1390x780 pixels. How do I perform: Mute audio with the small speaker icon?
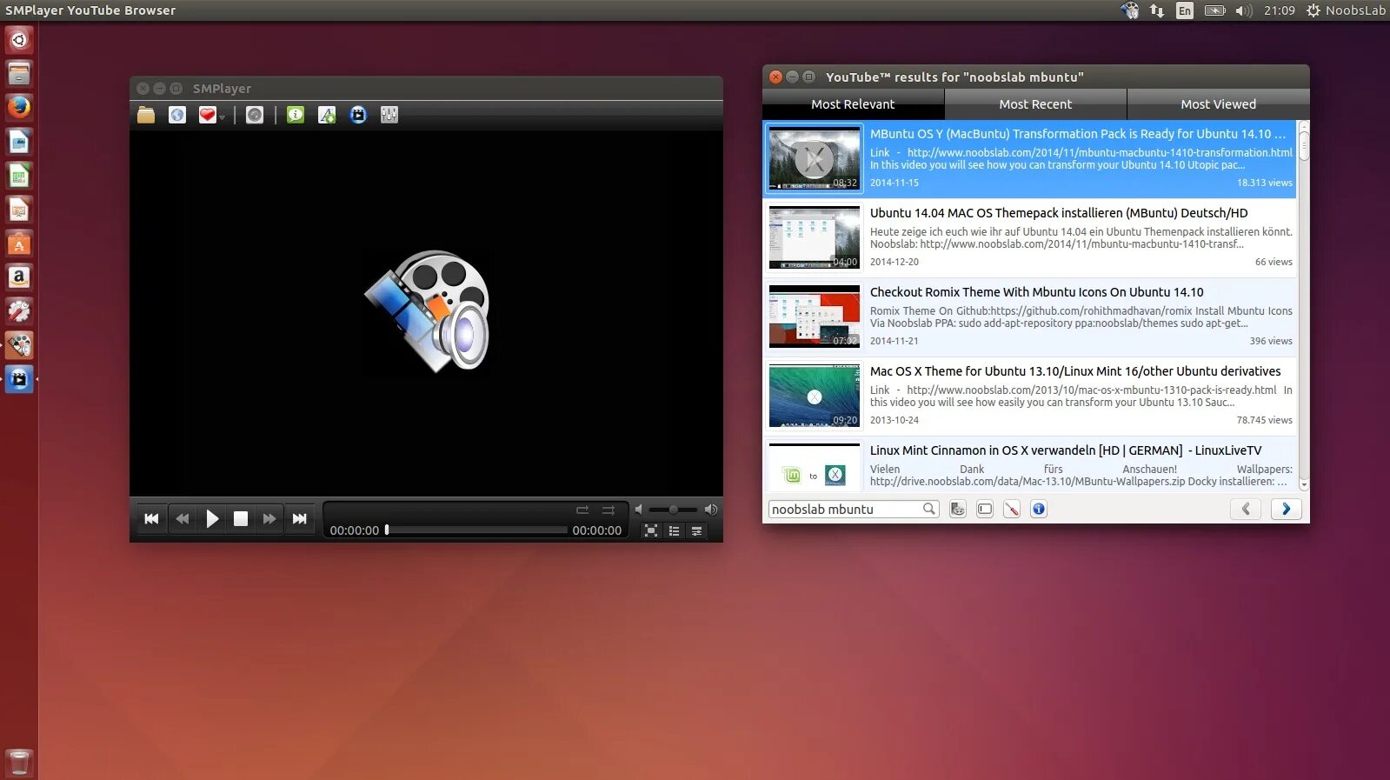click(639, 510)
